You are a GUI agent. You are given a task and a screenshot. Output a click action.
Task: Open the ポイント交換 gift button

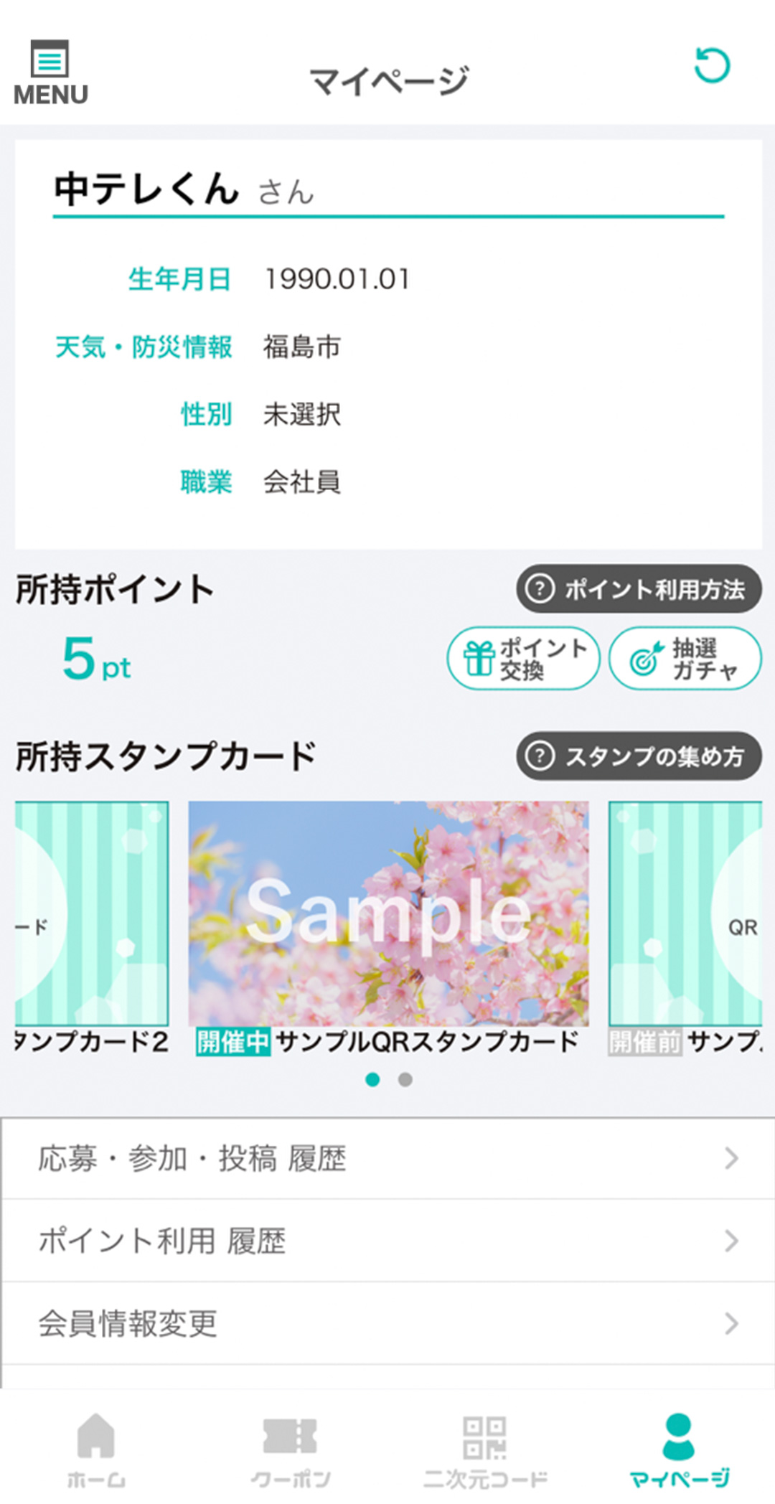point(523,659)
